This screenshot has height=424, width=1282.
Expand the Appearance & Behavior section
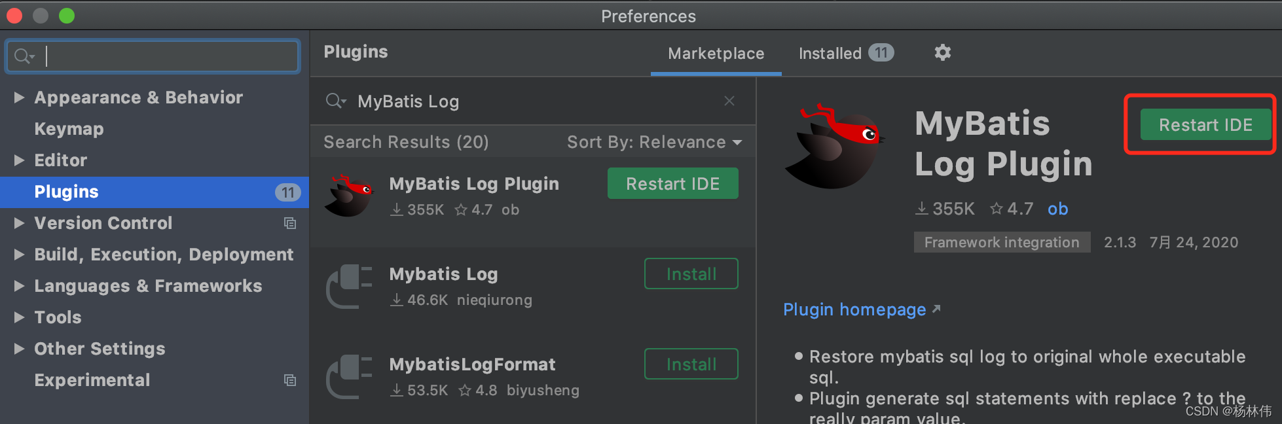[x=19, y=97]
